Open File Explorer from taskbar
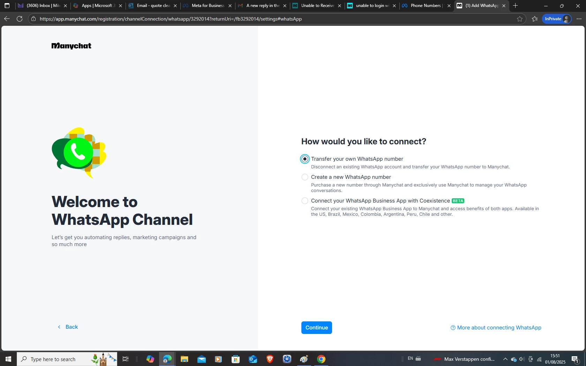Image resolution: width=586 pixels, height=366 pixels. (184, 359)
